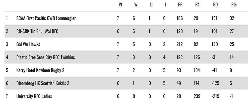
Task: Click the PF column header
Action: pos(180,5)
